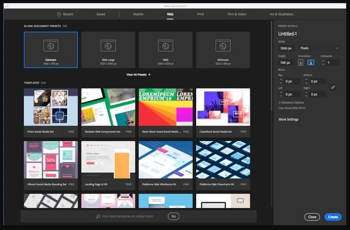Open the Modular Web Components Set template
Screen dimensions: 350x230
click(x=108, y=112)
